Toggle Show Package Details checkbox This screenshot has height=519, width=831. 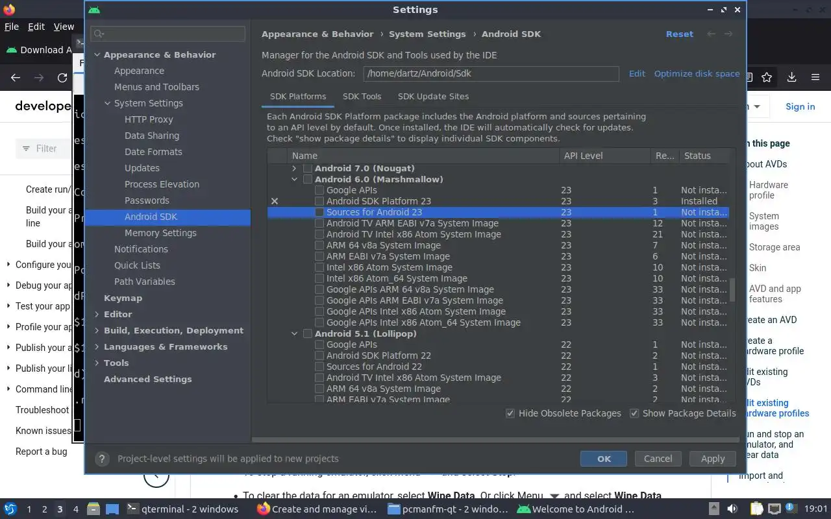pos(634,413)
